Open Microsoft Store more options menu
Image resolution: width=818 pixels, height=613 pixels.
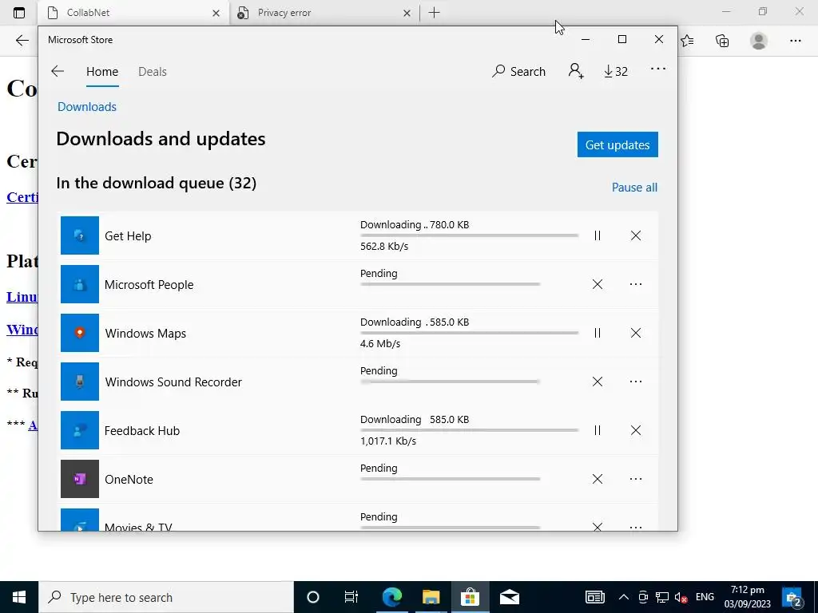[658, 69]
